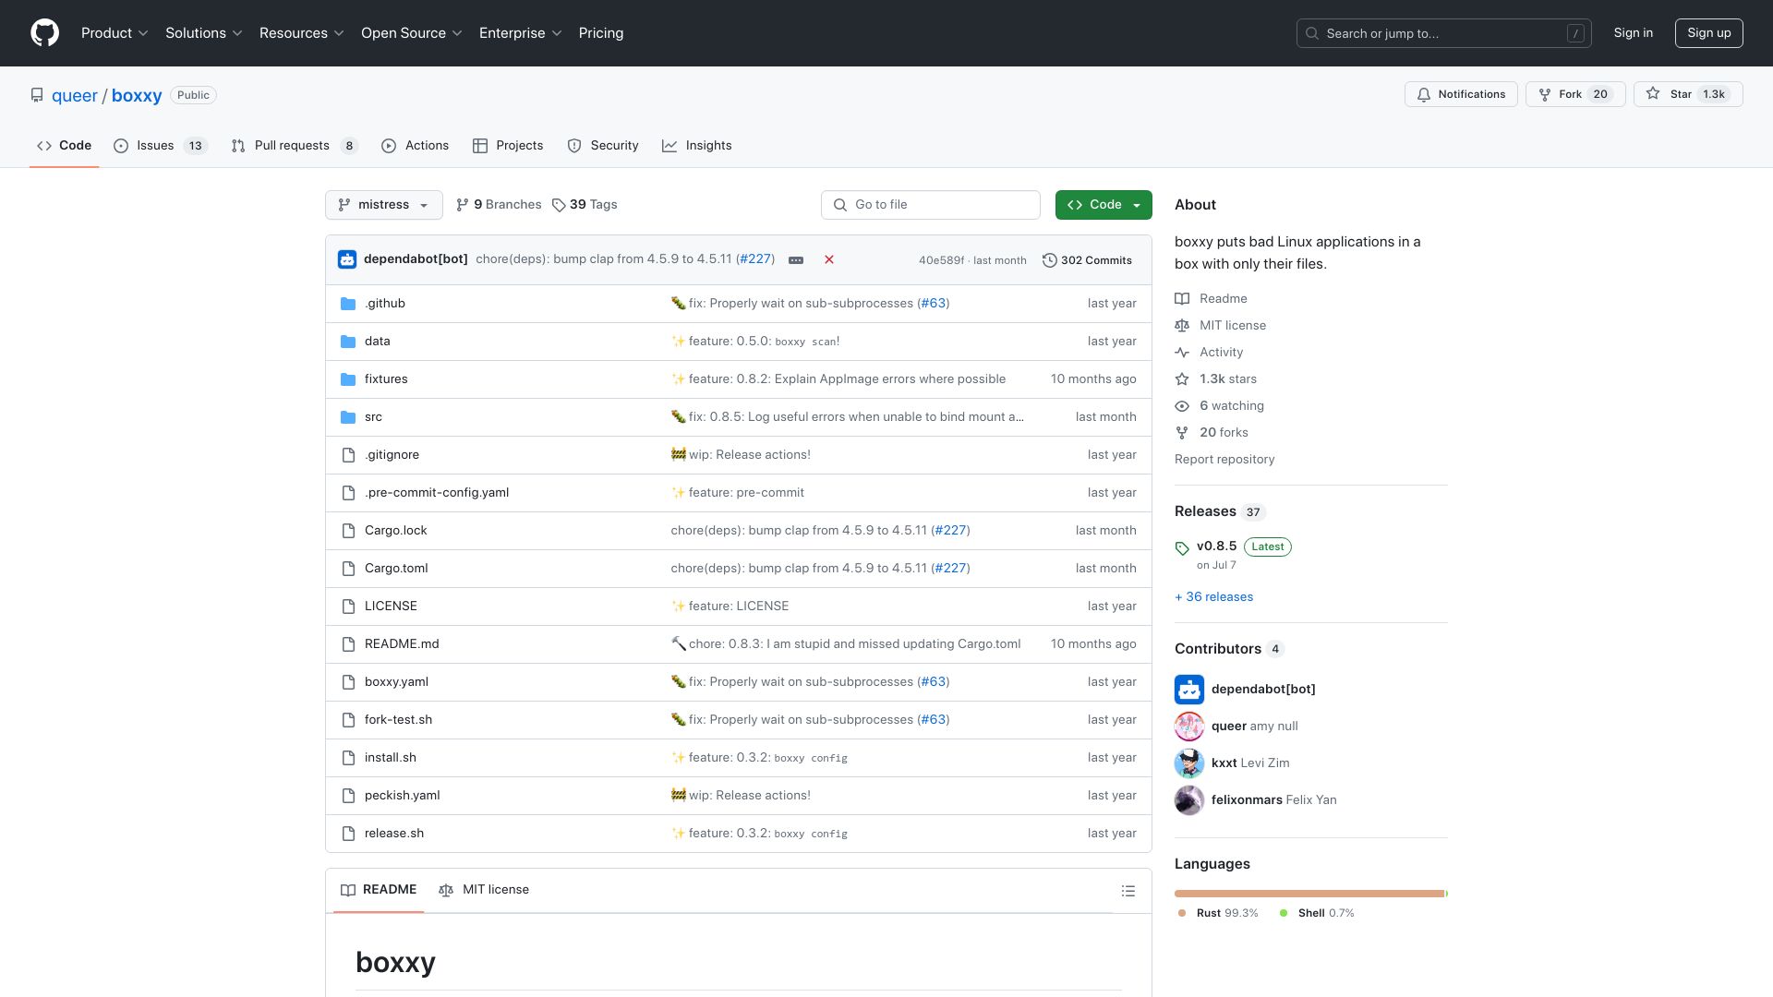Screen dimensions: 1773x997
Task: Click the languages usage bar
Action: tap(1310, 894)
